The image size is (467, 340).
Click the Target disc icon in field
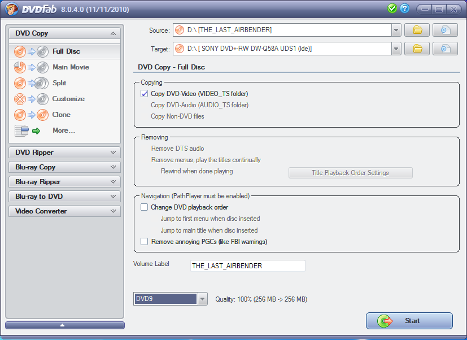180,49
